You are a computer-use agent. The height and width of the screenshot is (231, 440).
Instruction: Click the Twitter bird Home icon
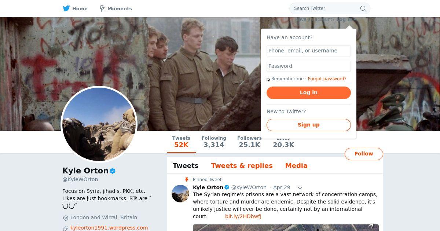tap(66, 8)
